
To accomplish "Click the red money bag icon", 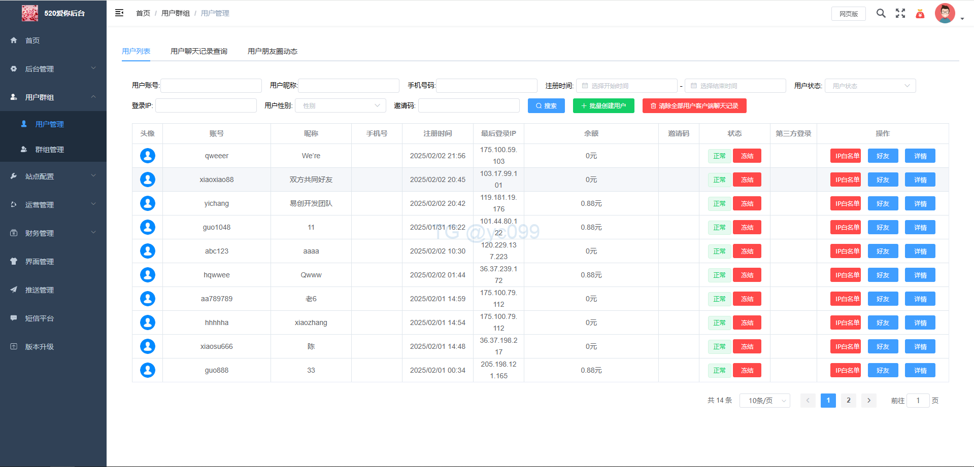I will [920, 14].
